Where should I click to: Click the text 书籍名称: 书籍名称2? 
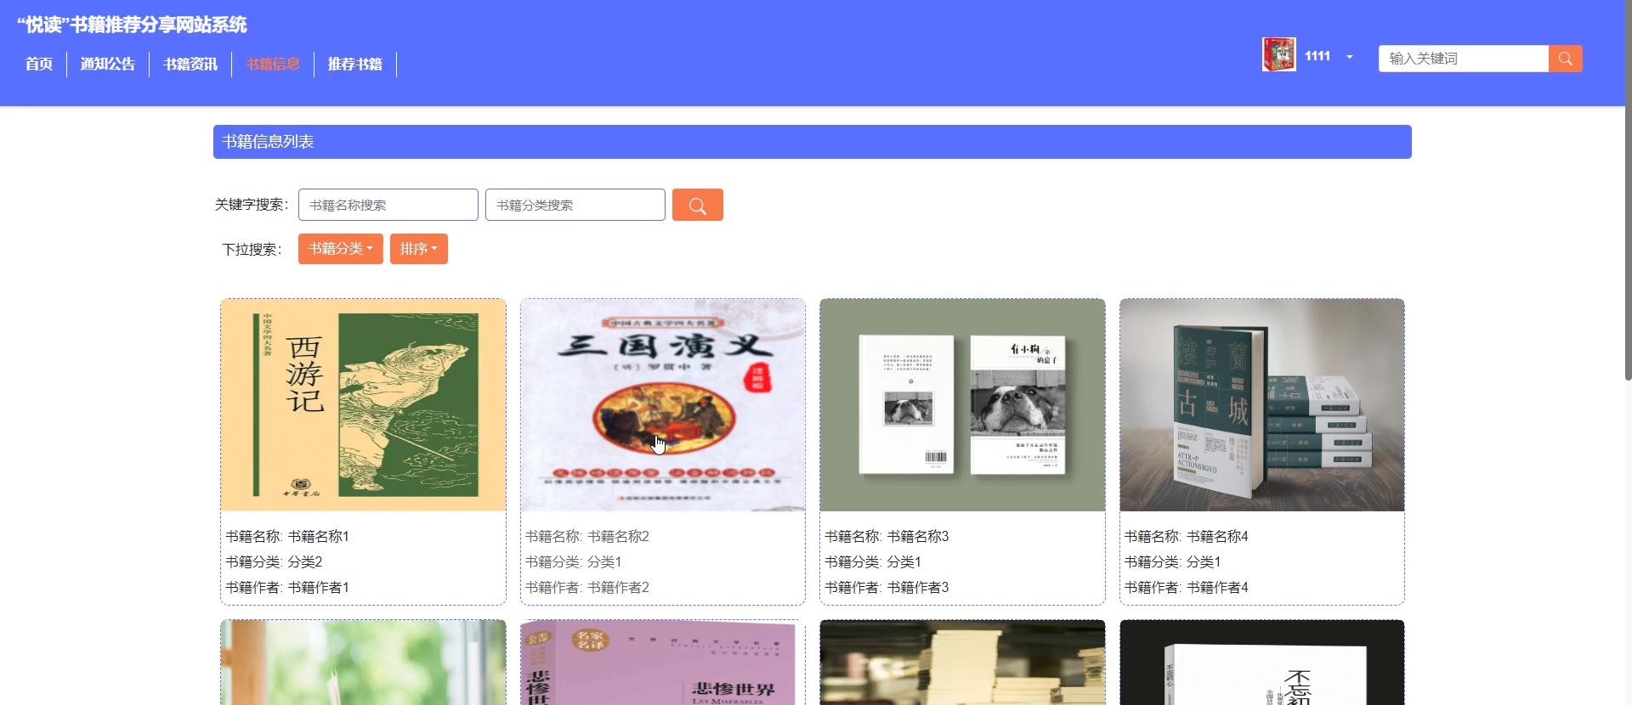pos(587,537)
